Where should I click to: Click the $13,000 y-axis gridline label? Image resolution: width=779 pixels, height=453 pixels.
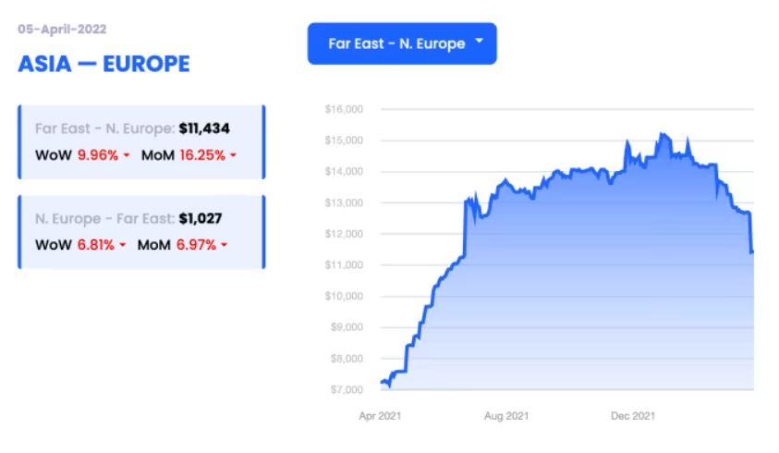click(x=344, y=202)
